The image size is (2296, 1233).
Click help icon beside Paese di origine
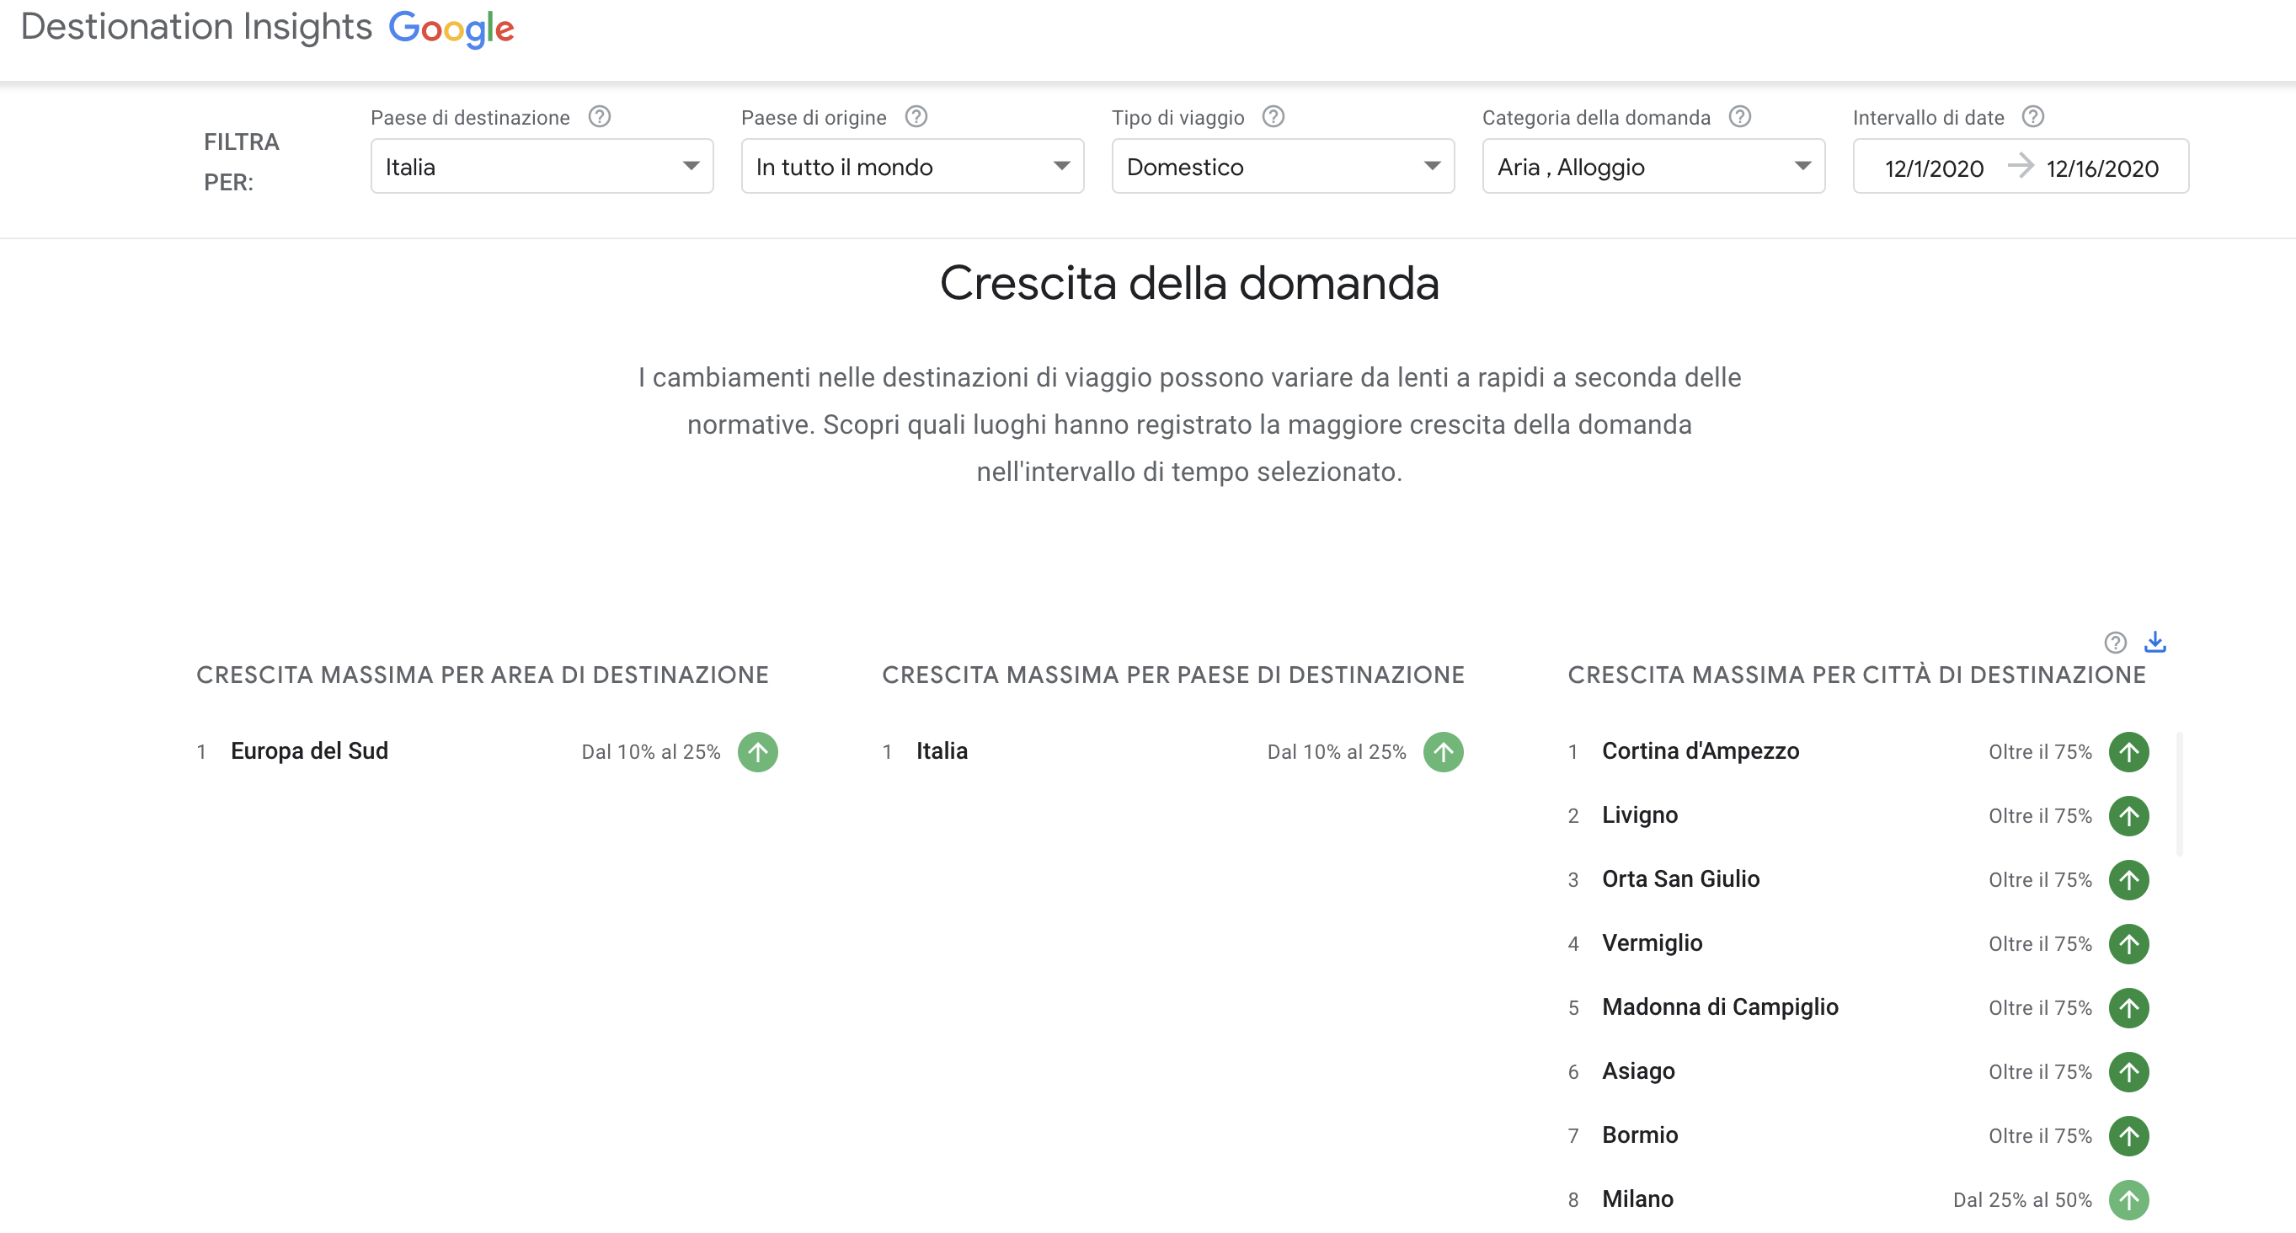click(x=916, y=117)
